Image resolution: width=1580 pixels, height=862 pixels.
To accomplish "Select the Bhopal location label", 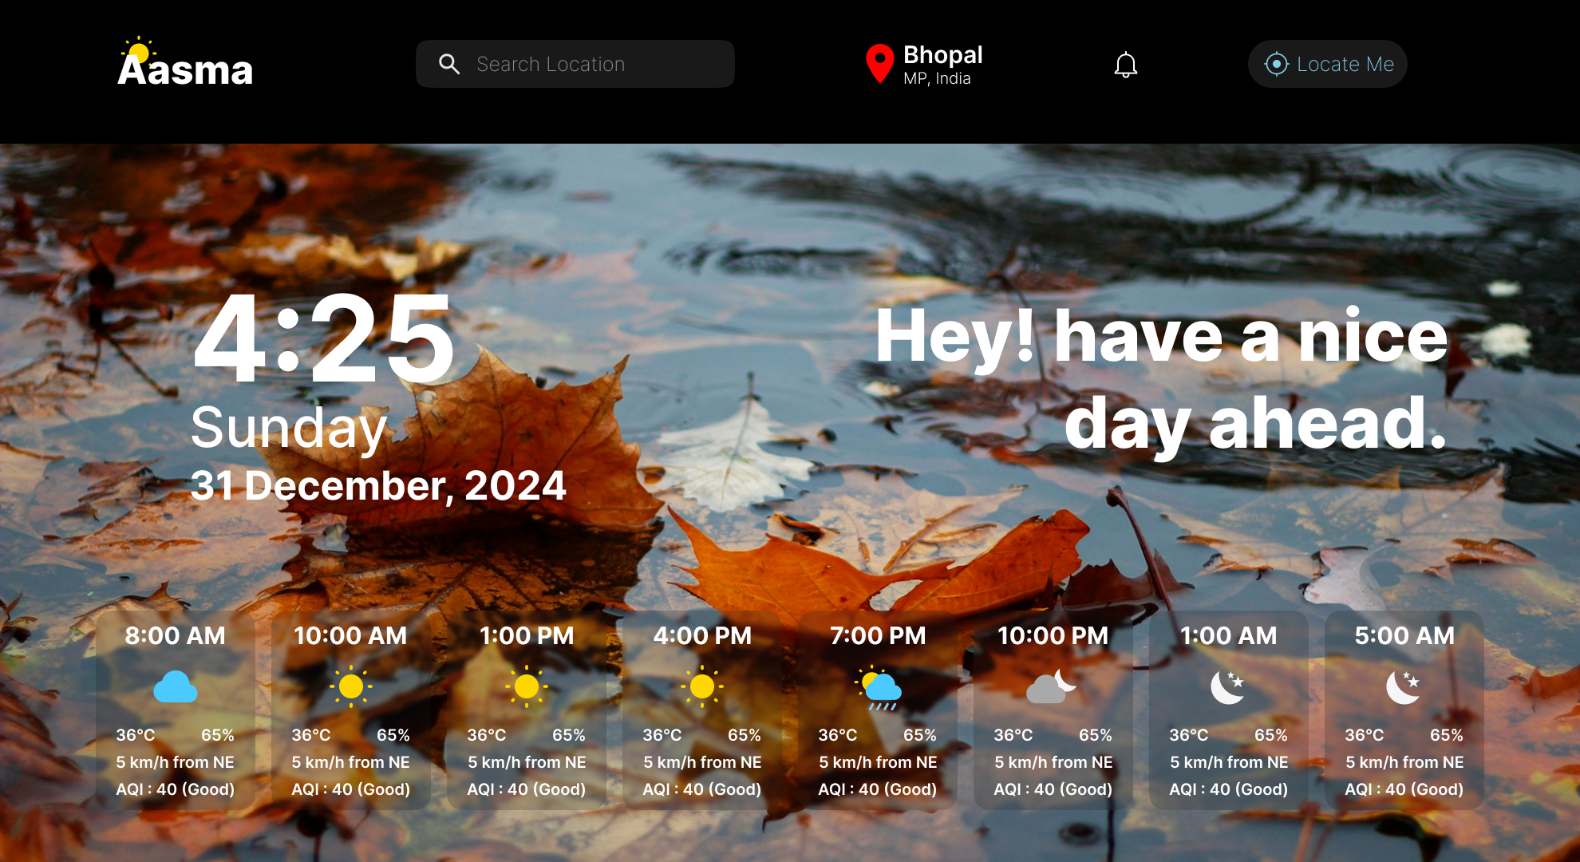I will 942,55.
